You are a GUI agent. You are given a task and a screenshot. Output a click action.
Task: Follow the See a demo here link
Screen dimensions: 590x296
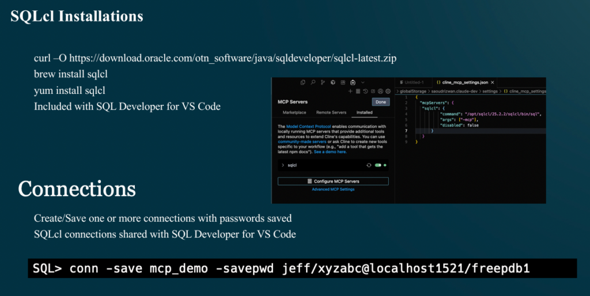330,152
